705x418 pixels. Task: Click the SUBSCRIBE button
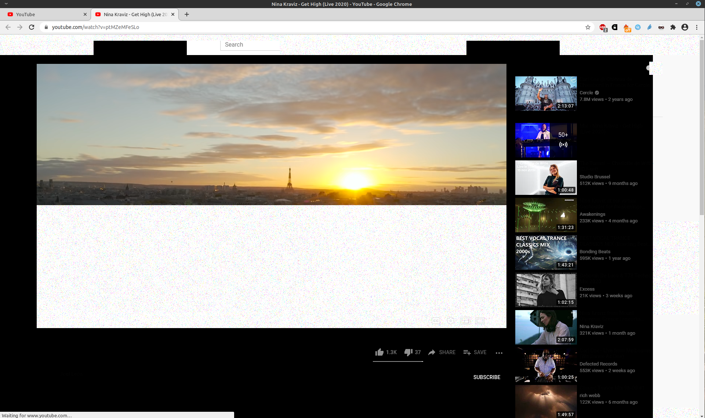point(487,377)
